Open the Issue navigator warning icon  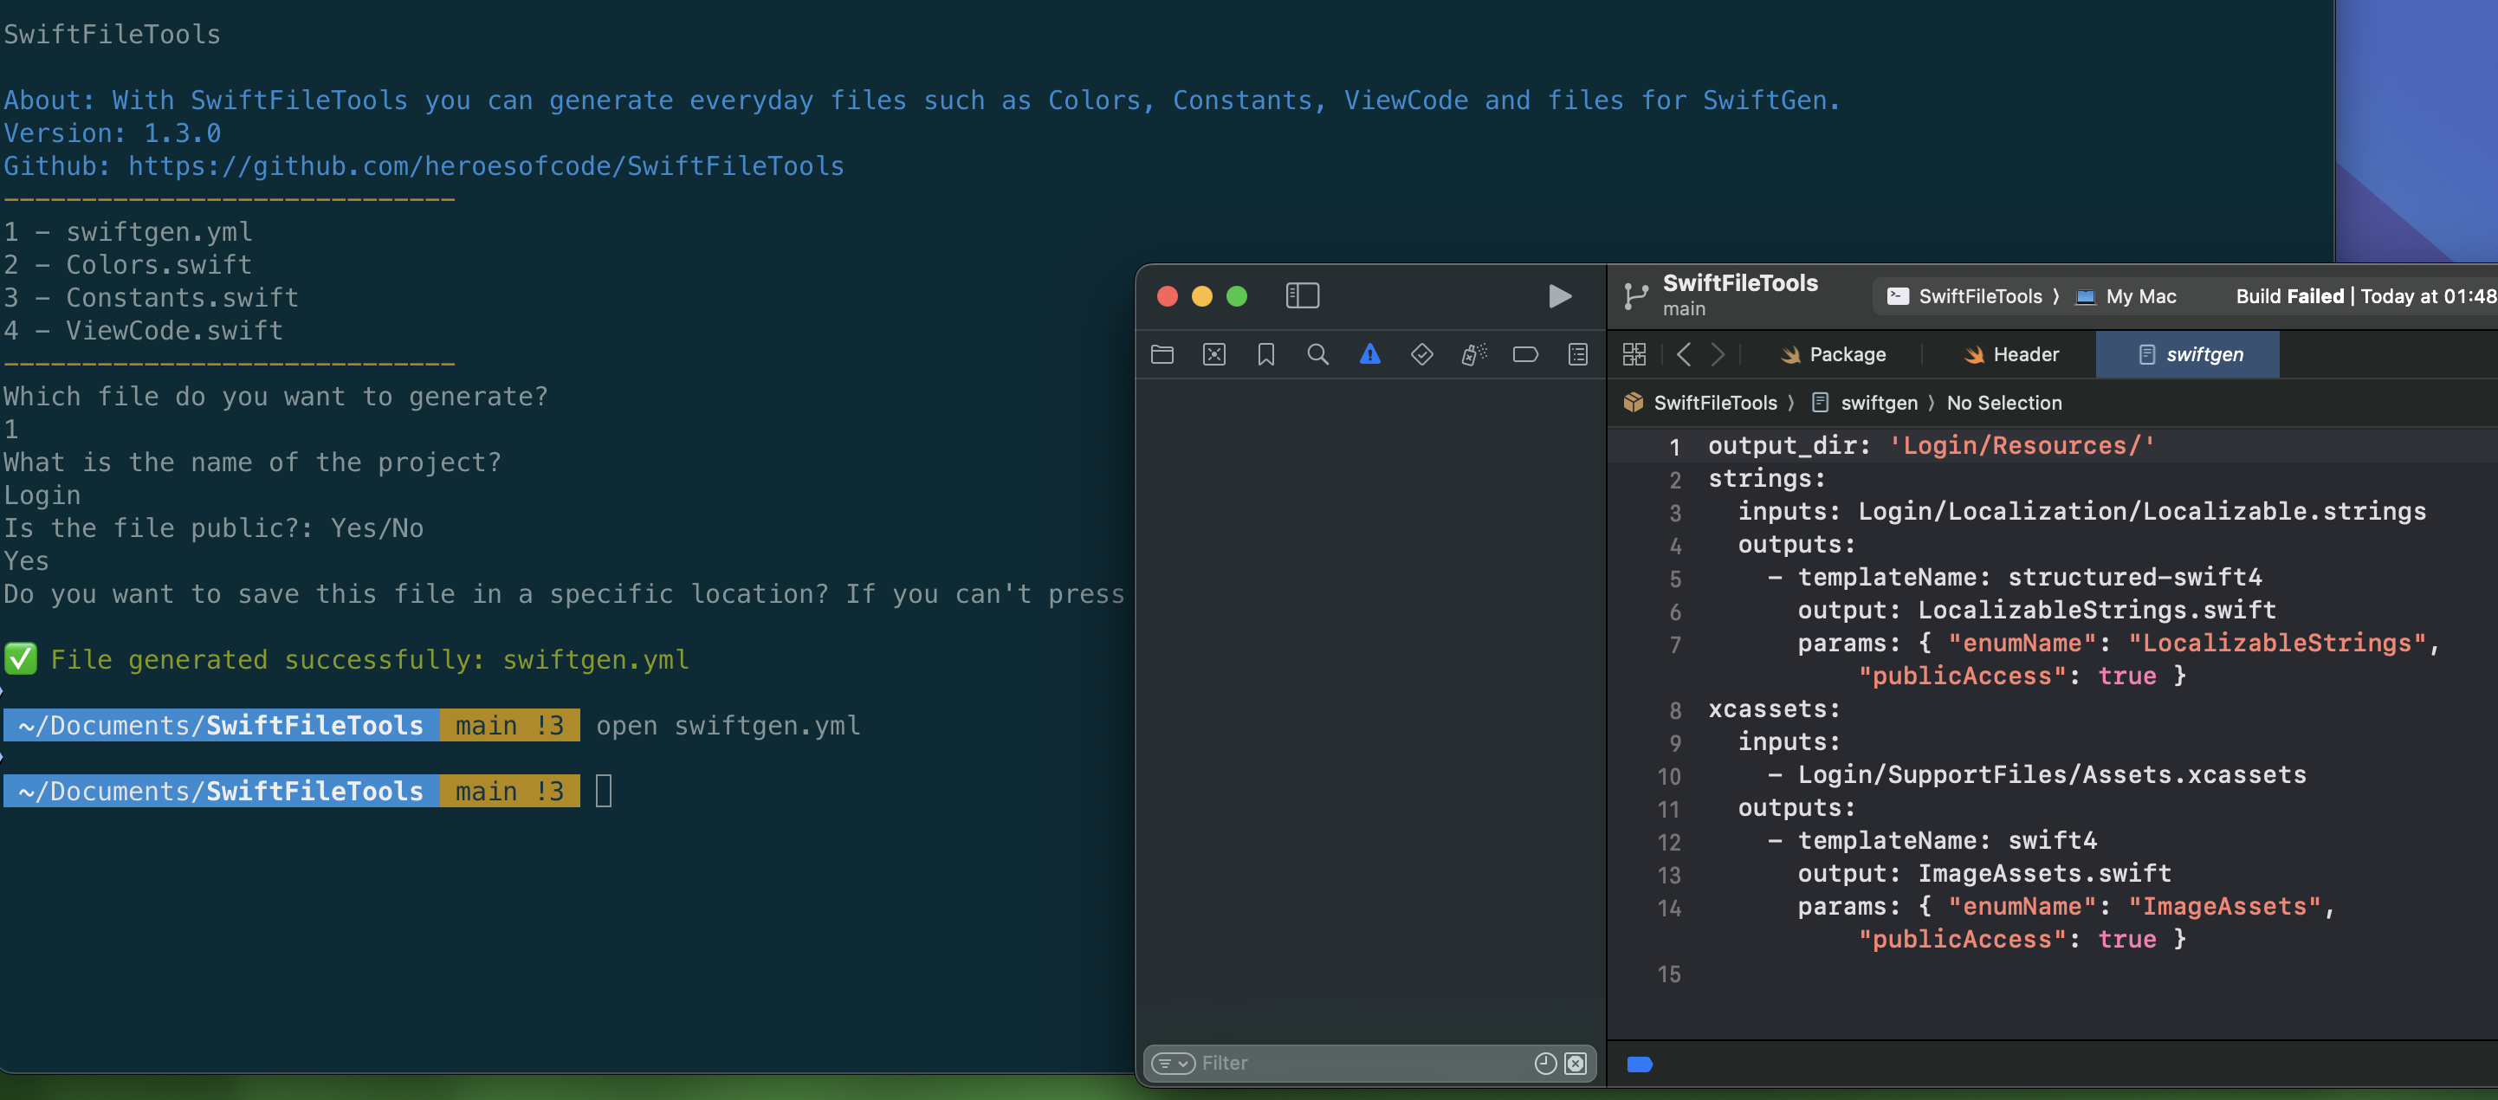tap(1369, 354)
